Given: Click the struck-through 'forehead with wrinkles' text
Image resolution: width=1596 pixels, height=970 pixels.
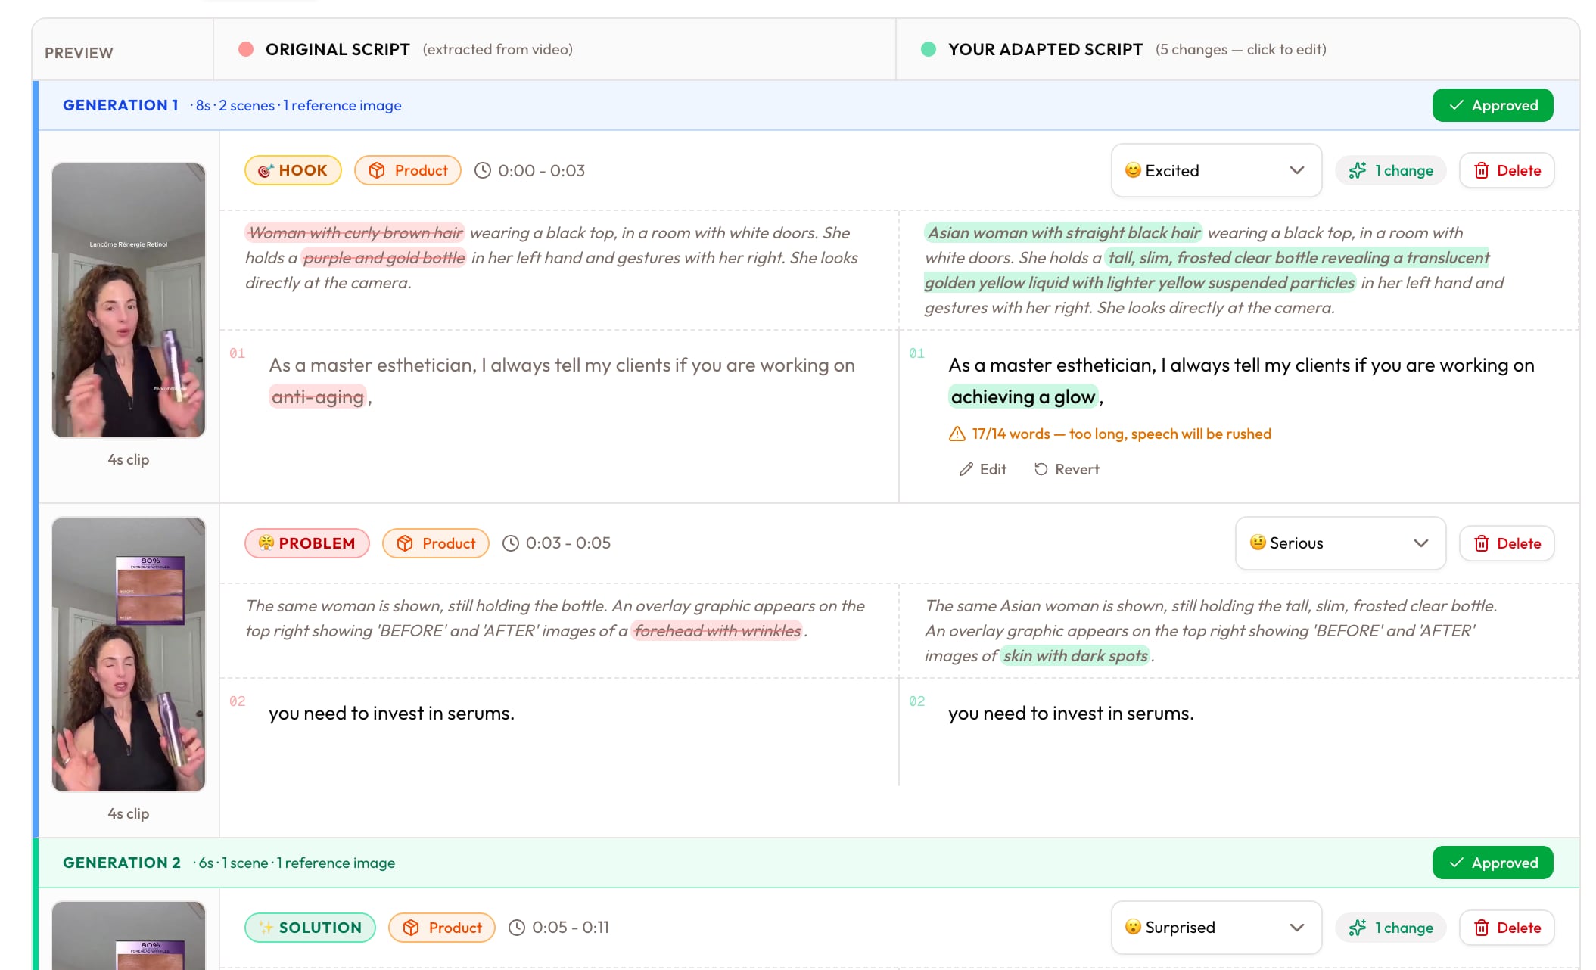Looking at the screenshot, I should point(717,631).
